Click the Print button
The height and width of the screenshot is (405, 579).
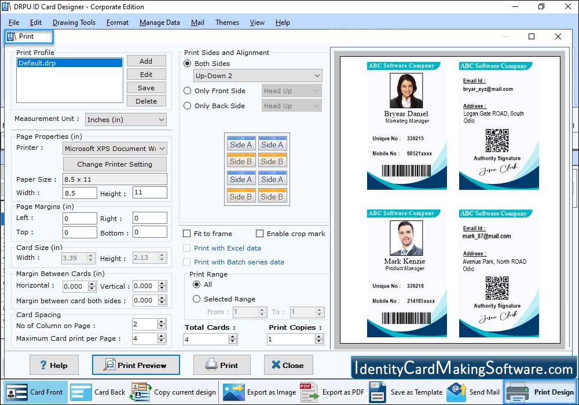click(222, 365)
